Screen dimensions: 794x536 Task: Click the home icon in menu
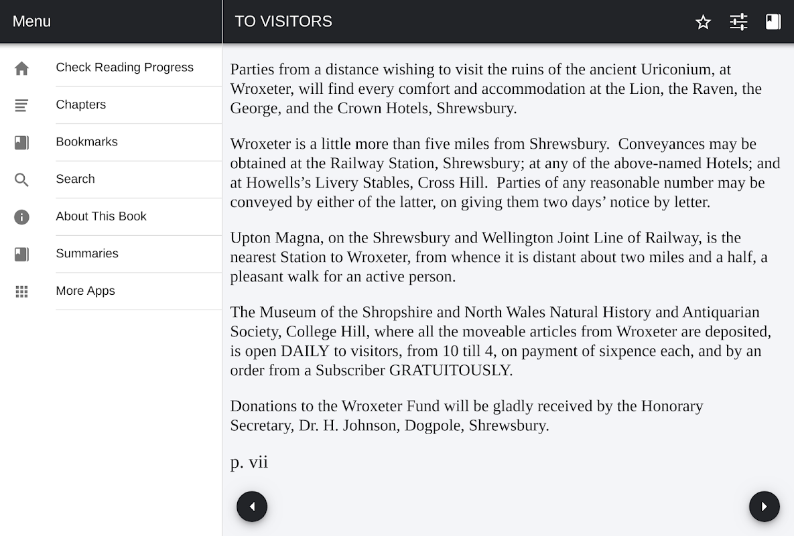point(22,68)
